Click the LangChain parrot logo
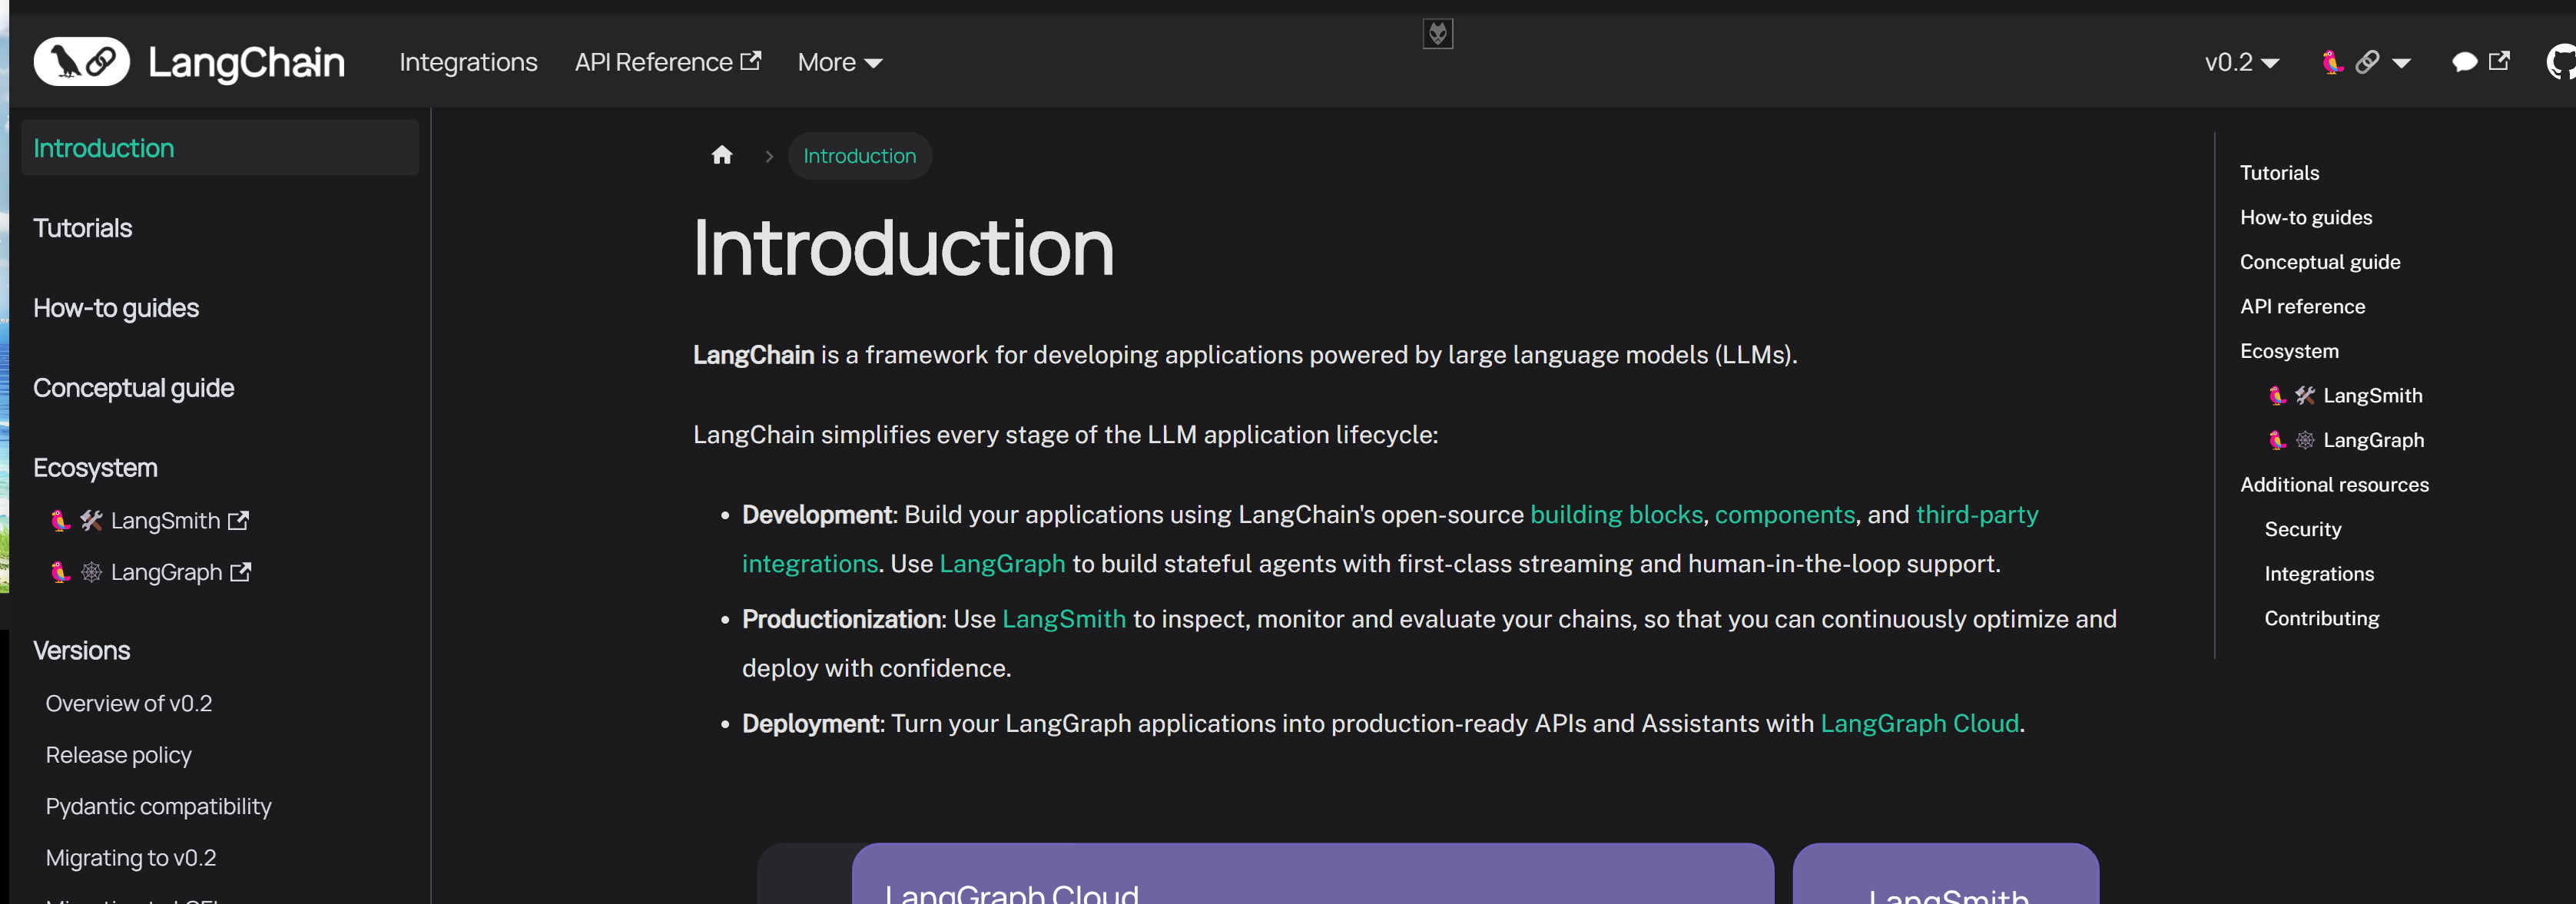 click(81, 62)
